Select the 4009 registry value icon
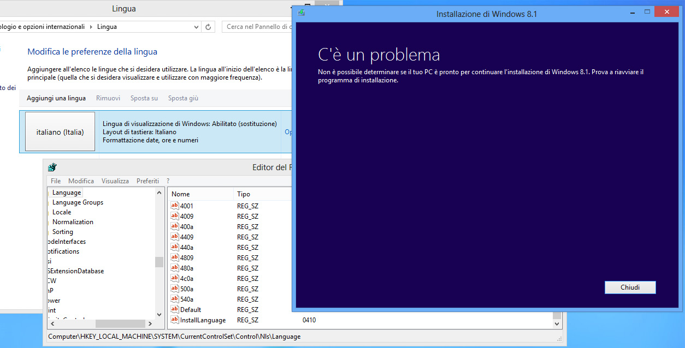The image size is (685, 348). pyautogui.click(x=175, y=216)
